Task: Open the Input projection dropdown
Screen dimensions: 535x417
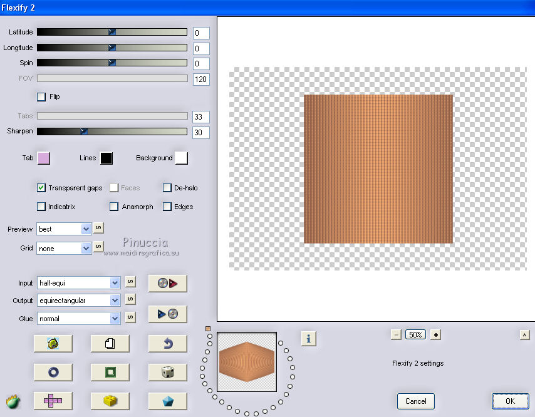Action: 78,282
